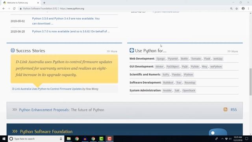Click the PyQt tag
This screenshot has height=142, width=252.
tap(185, 67)
